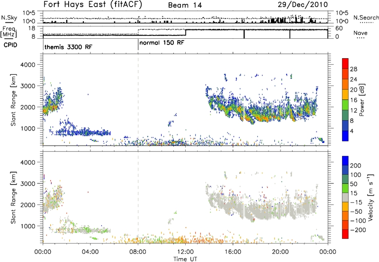This screenshot has width=379, height=262.
Task: Click the red bottom of Velocity colorbar
Action: click(345, 234)
